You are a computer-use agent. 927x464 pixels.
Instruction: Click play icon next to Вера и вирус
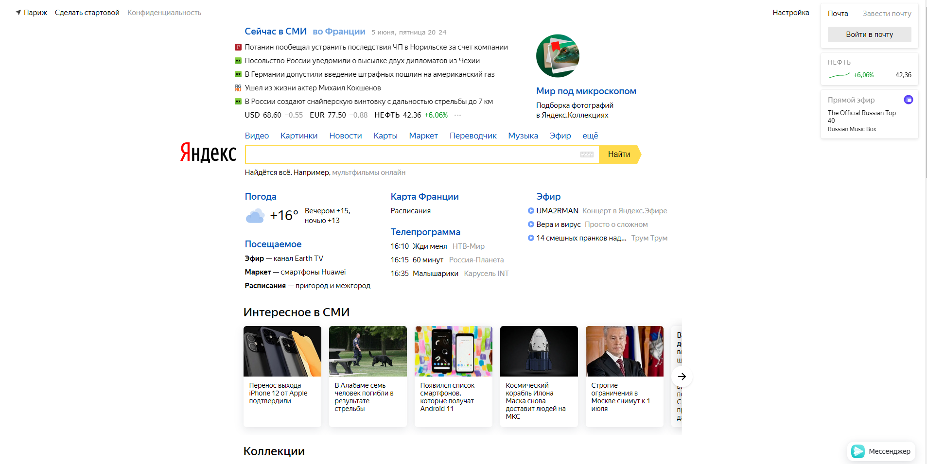[x=531, y=224]
